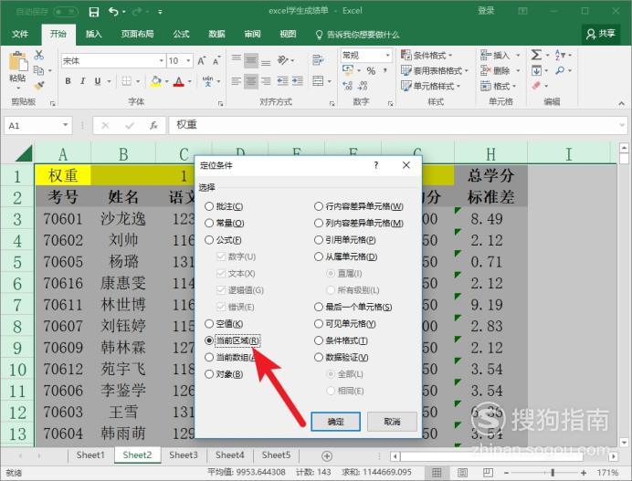Open the 插入 Insert tab
Image resolution: width=632 pixels, height=481 pixels.
93,34
